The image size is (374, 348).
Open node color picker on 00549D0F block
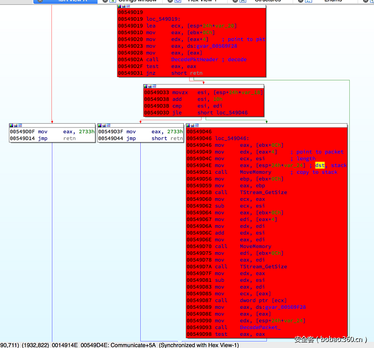[11, 125]
